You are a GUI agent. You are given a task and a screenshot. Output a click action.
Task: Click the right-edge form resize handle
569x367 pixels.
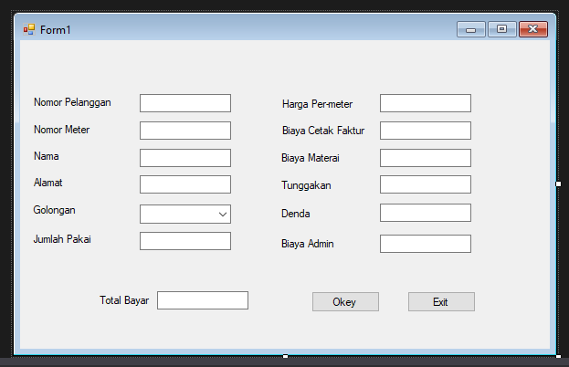tap(558, 183)
